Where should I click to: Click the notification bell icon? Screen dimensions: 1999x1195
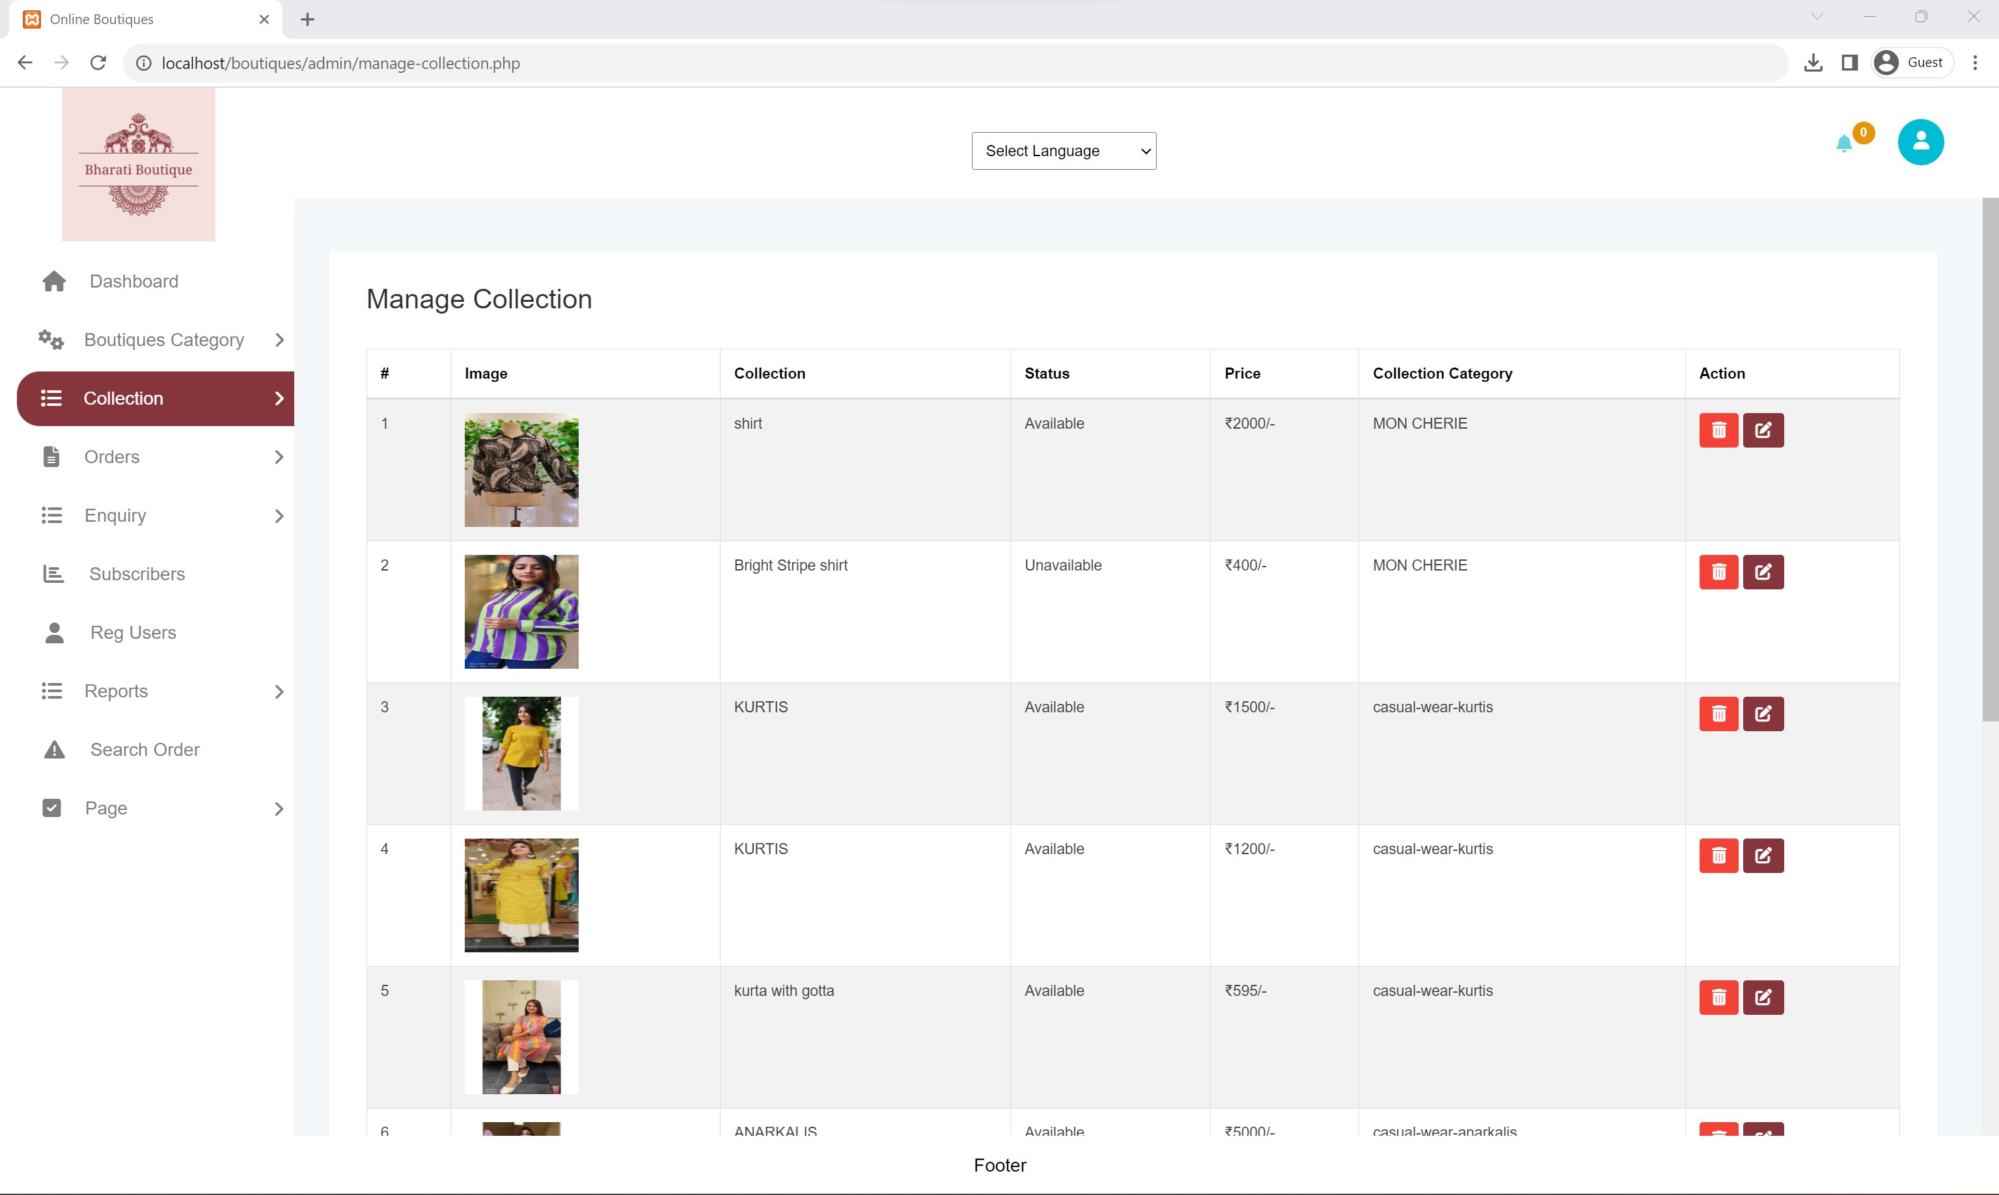tap(1844, 142)
